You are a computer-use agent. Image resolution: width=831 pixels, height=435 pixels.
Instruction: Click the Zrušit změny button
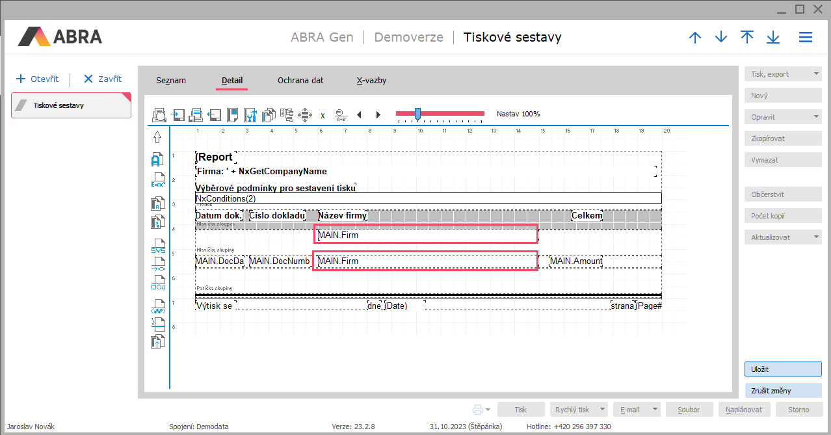click(x=783, y=390)
